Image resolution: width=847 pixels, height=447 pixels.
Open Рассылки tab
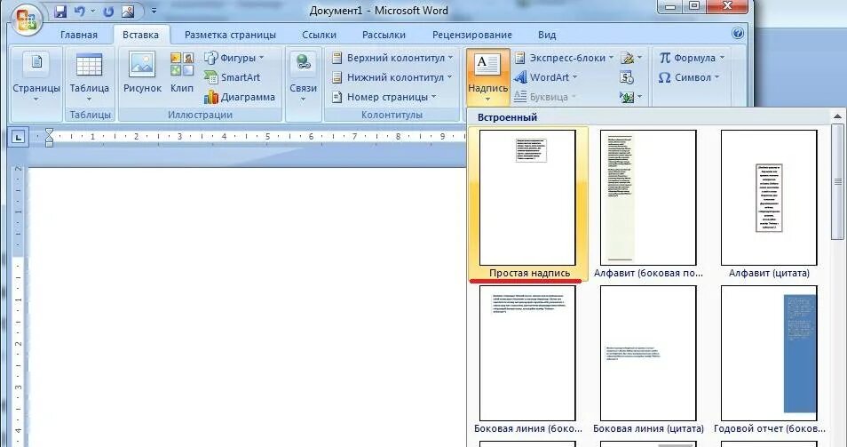pos(384,35)
